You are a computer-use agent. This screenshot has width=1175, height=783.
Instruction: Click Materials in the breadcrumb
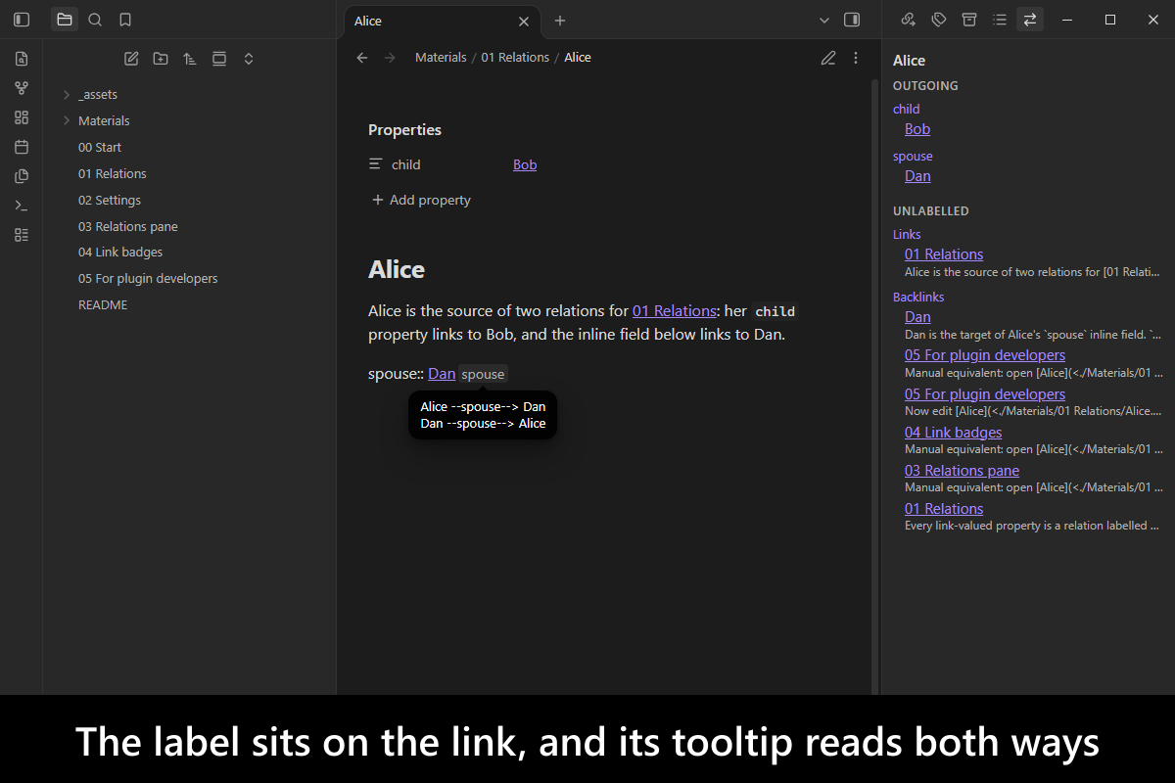click(441, 58)
